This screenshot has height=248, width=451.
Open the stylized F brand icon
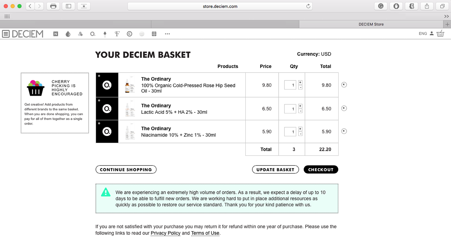tap(117, 34)
